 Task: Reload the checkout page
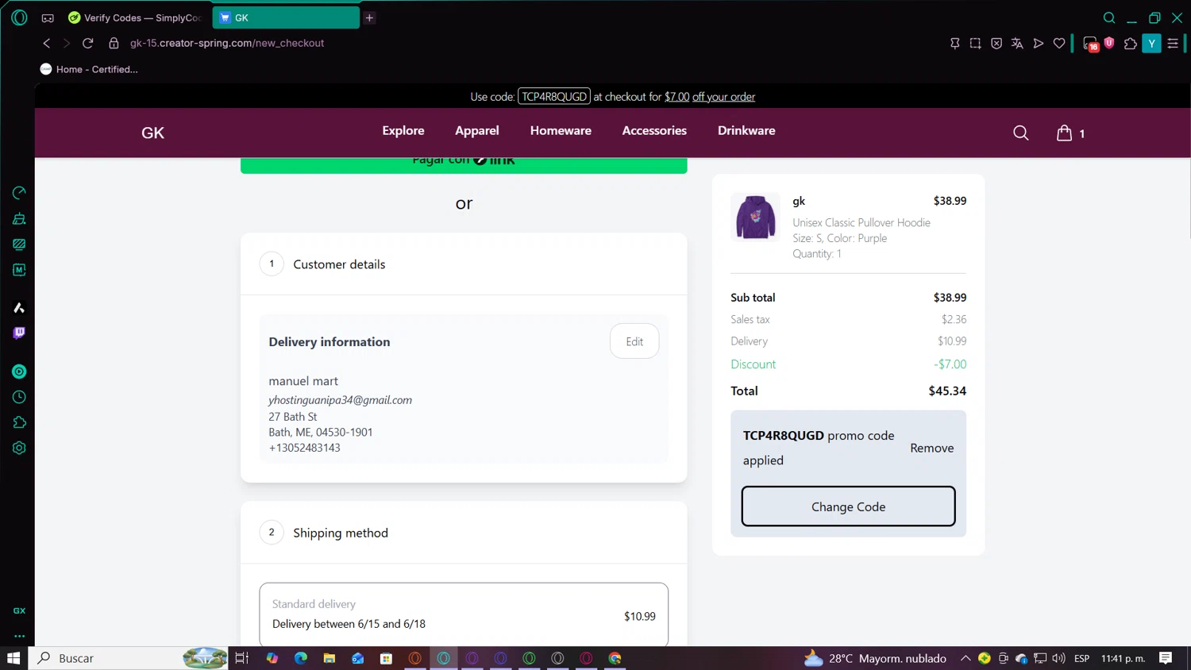(x=88, y=43)
